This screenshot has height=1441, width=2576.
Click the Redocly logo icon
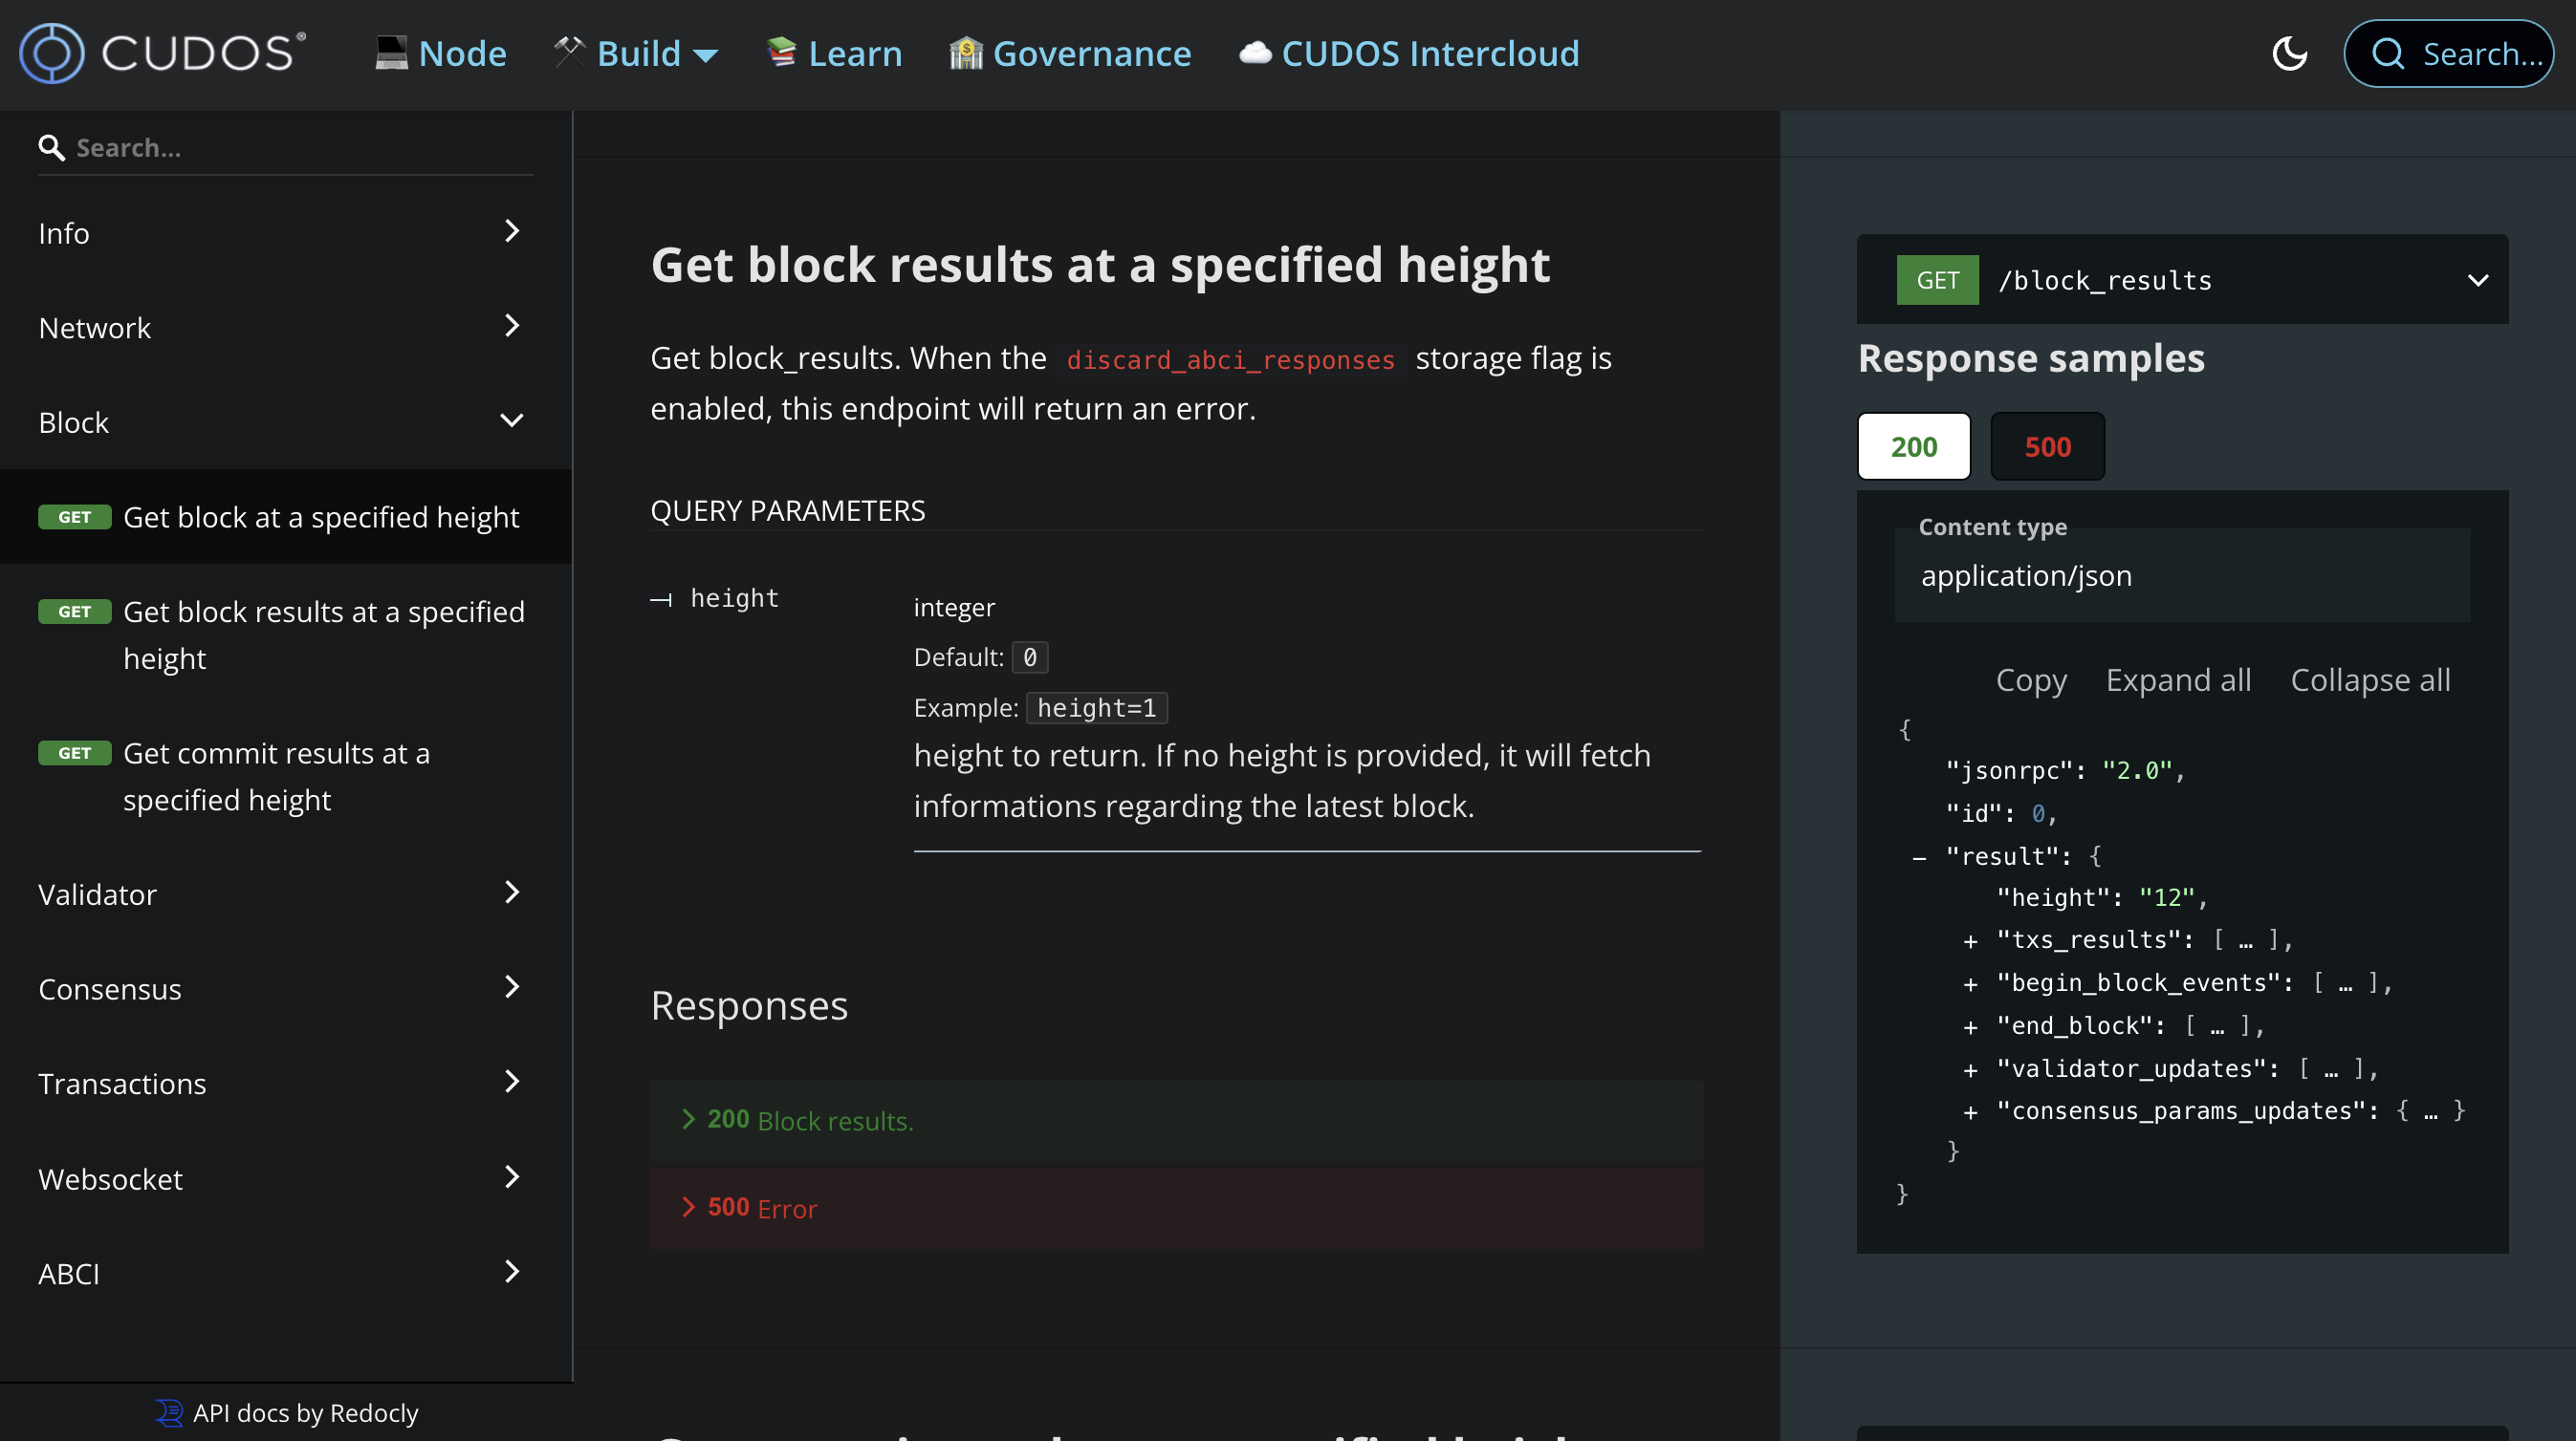click(x=170, y=1412)
